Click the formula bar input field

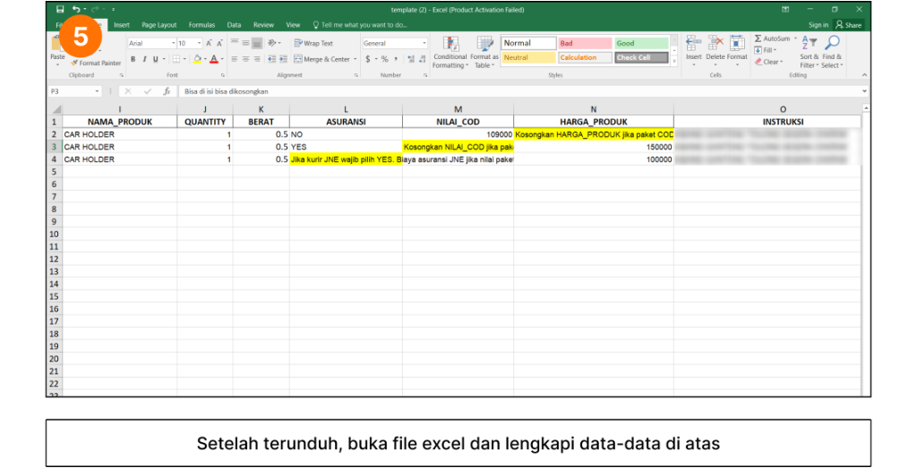[x=519, y=91]
